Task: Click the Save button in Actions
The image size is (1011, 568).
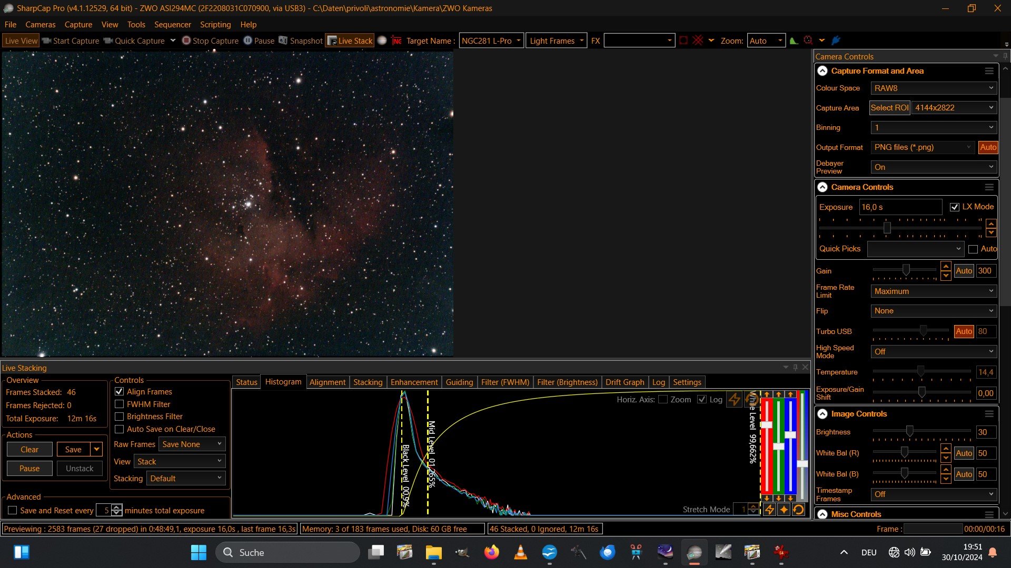Action: click(x=73, y=450)
